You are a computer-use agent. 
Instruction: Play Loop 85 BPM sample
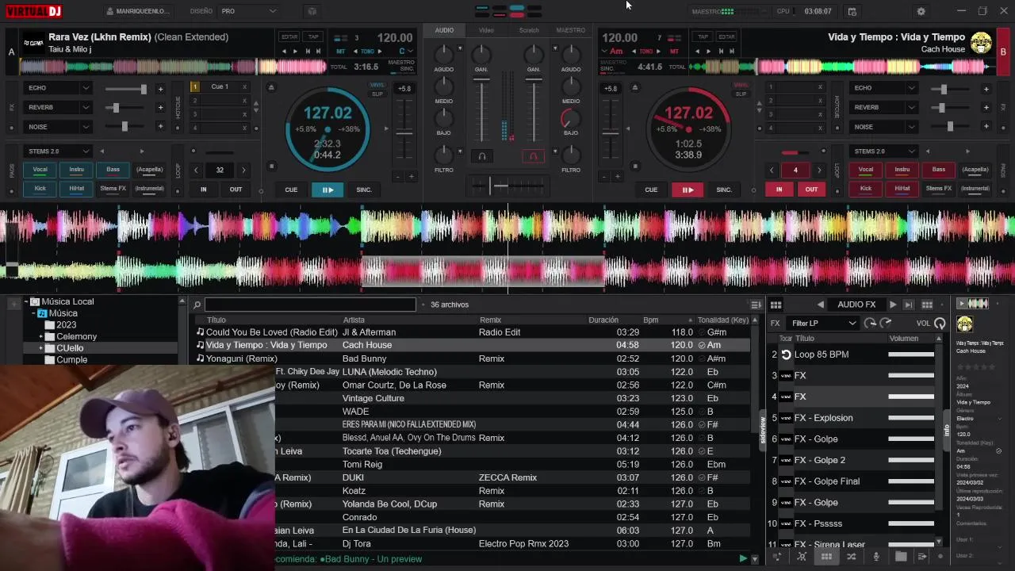coord(786,354)
